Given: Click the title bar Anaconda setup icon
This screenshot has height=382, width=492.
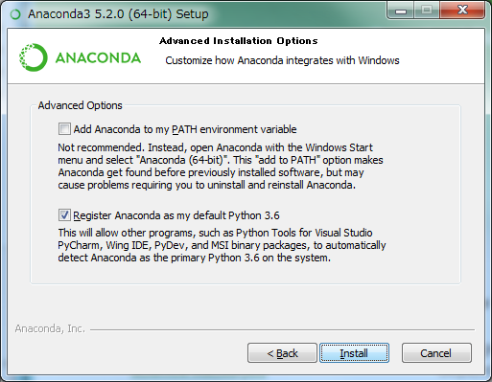Looking at the screenshot, I should (x=15, y=14).
